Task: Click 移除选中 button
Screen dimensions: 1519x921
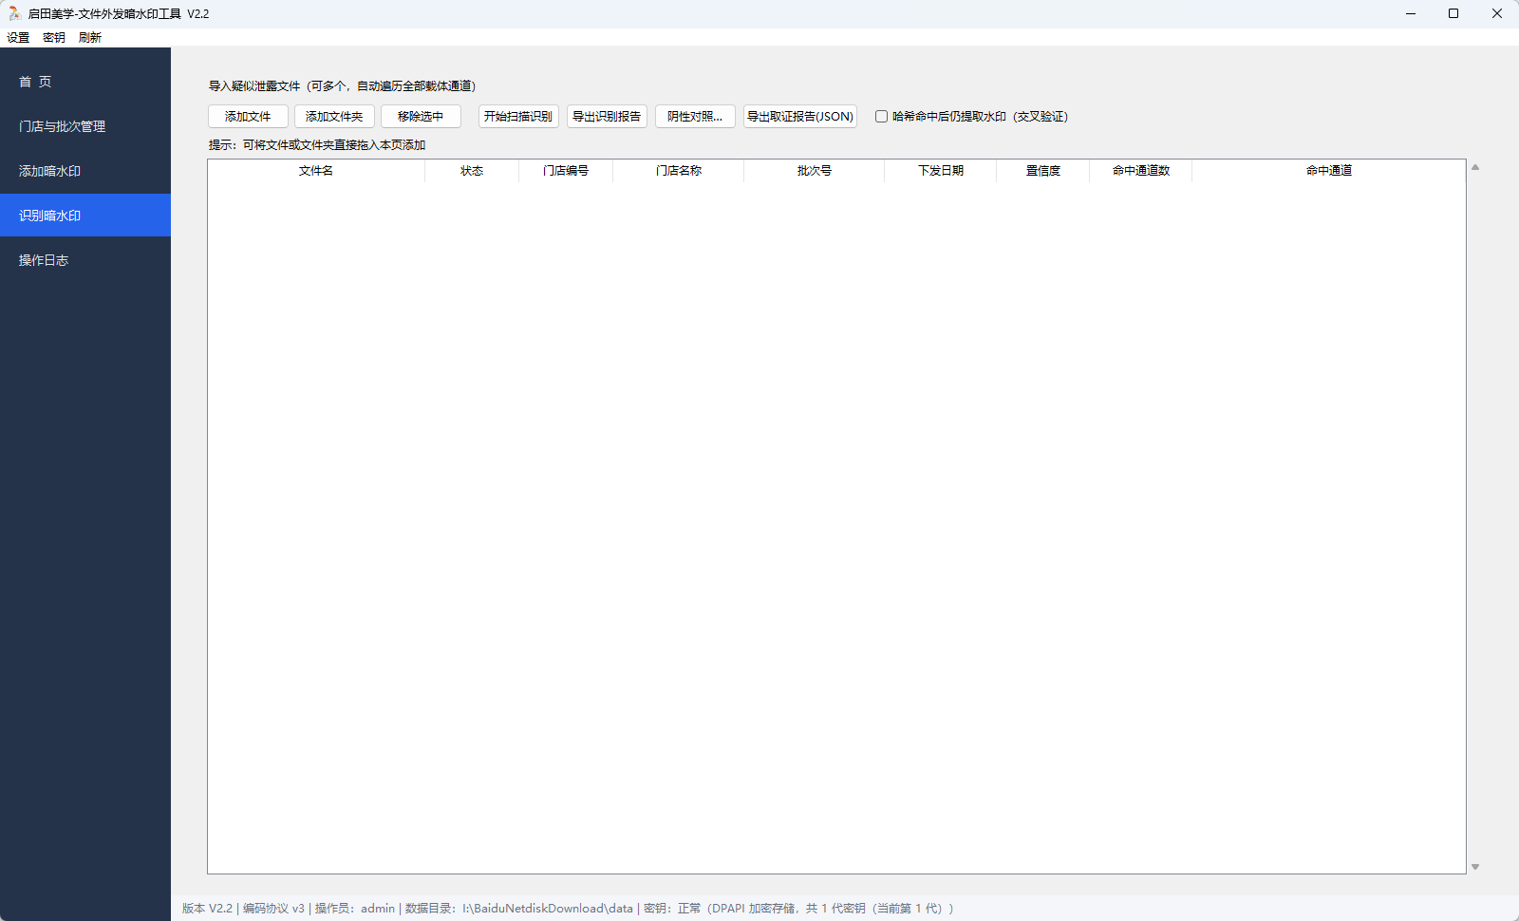Action: tap(421, 117)
